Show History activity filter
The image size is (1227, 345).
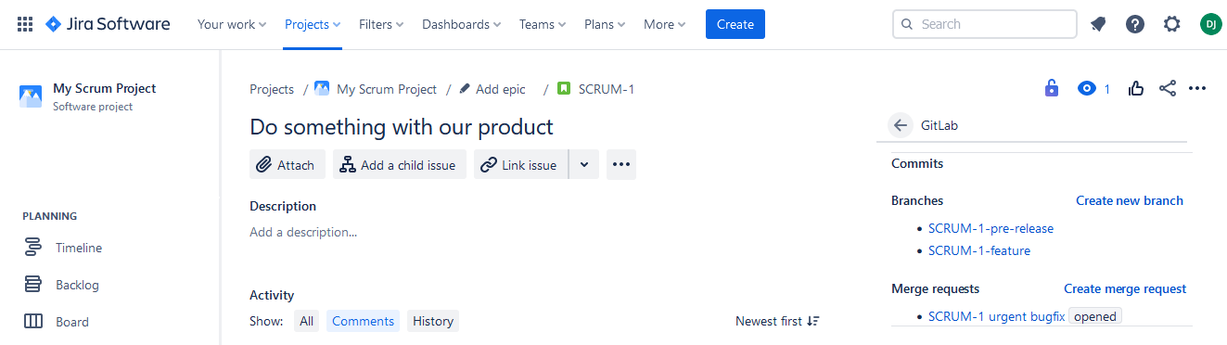click(433, 321)
